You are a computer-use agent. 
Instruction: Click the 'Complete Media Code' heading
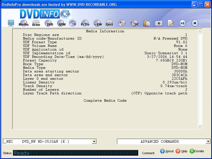(105, 101)
